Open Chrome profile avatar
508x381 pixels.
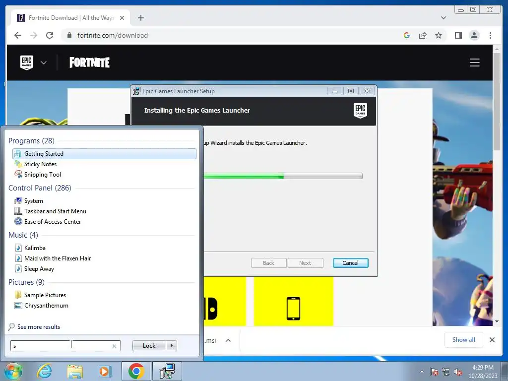(474, 35)
